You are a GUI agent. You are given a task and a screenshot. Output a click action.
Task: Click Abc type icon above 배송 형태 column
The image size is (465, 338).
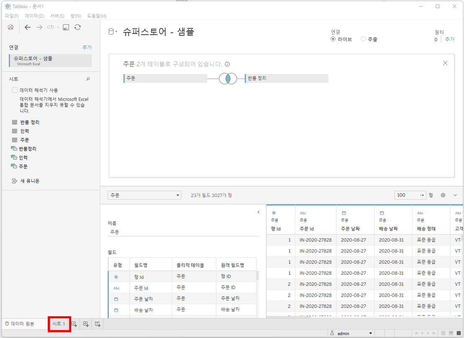pos(420,213)
